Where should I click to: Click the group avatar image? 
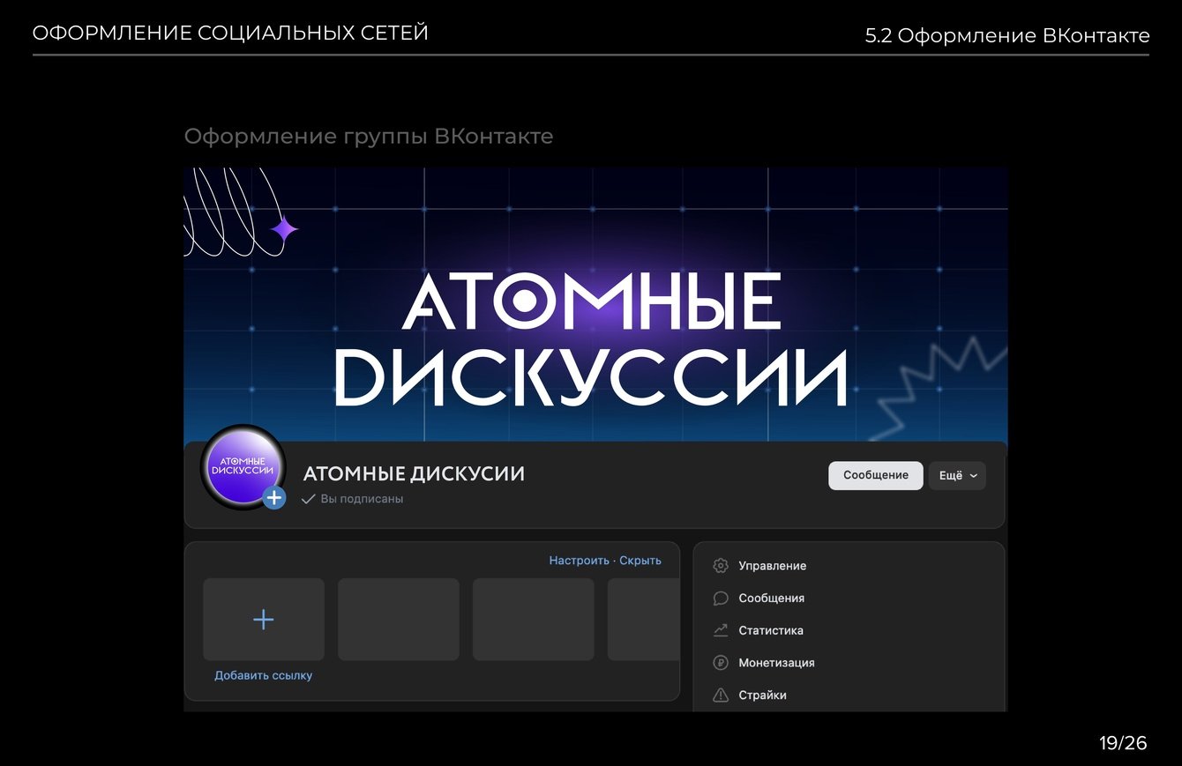[x=243, y=467]
